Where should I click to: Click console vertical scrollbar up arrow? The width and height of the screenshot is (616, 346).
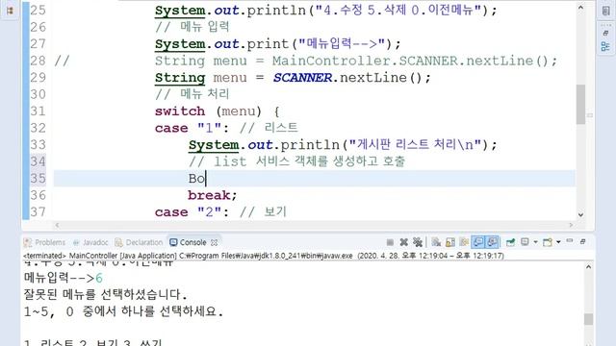[x=588, y=267]
